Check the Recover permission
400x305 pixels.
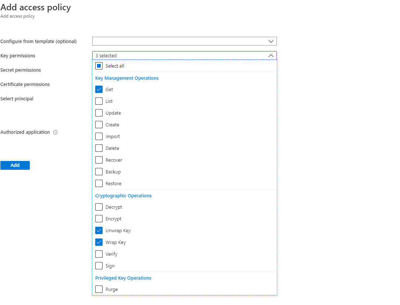pyautogui.click(x=99, y=160)
